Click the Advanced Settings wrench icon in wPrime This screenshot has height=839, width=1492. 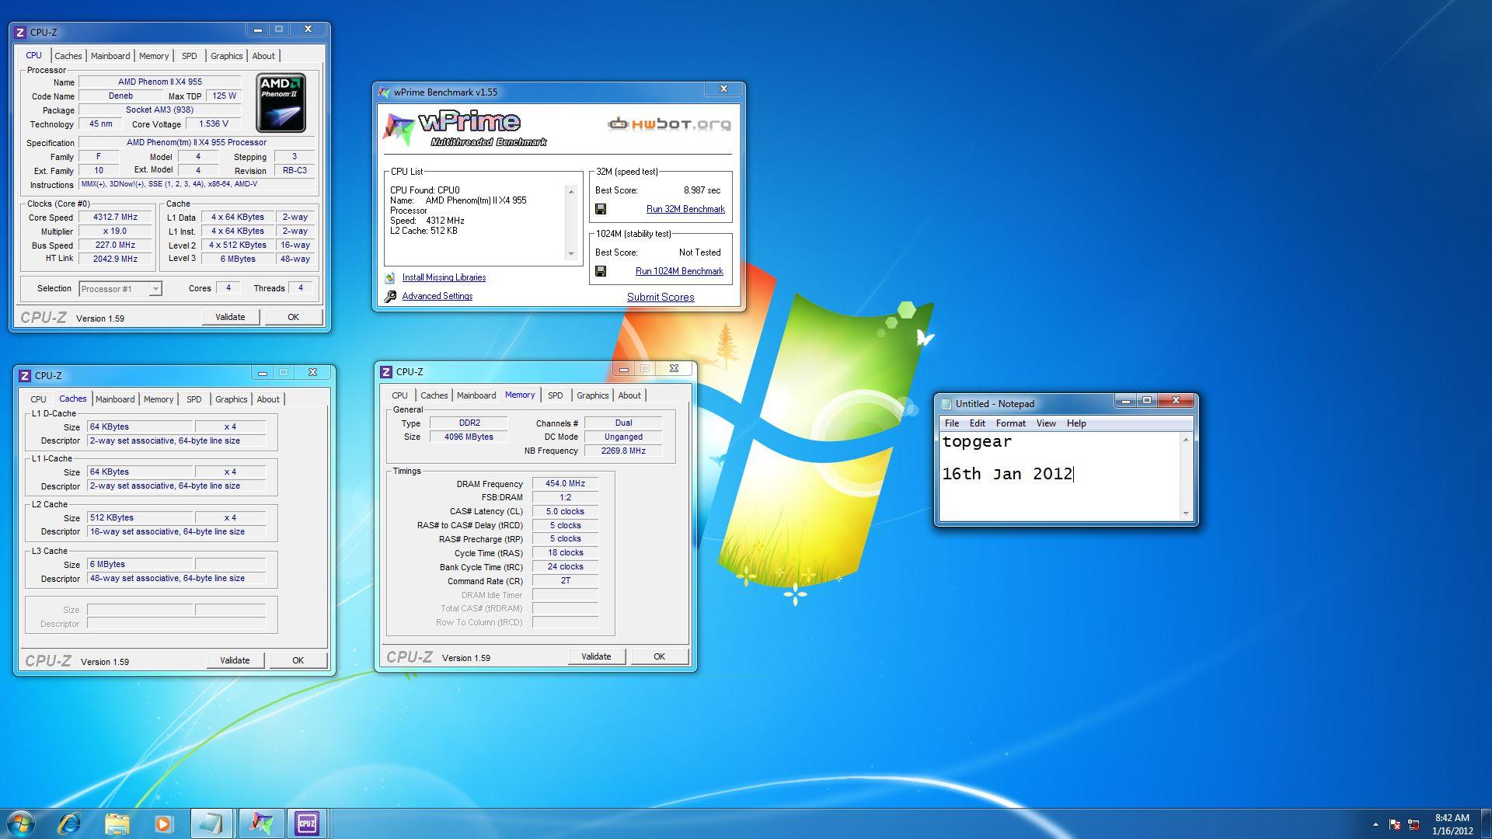click(390, 297)
